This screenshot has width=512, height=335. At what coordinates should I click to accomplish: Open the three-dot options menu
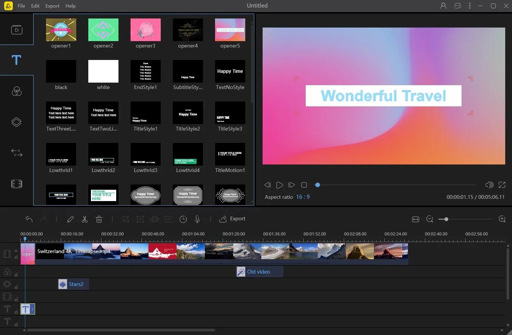(469, 6)
